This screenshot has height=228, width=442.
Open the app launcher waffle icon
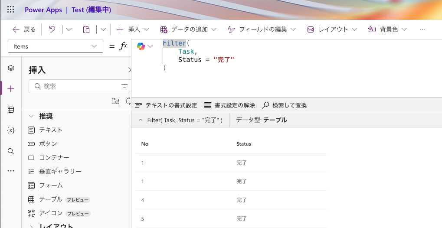[10, 10]
